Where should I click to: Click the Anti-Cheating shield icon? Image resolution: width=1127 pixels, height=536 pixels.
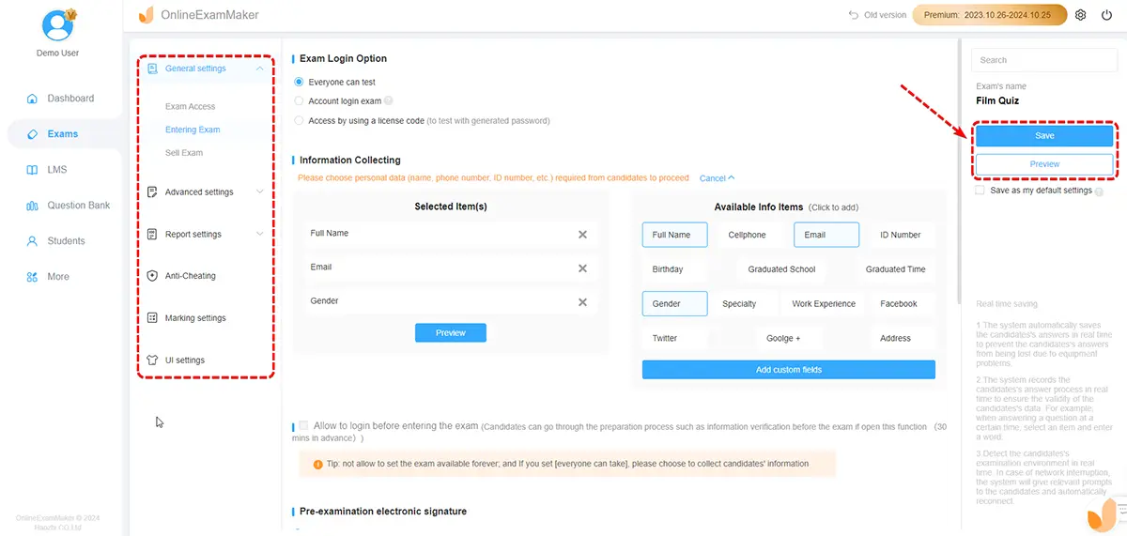pos(153,276)
